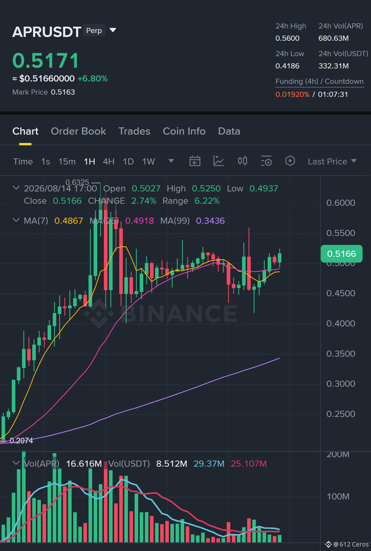
Task: Tap the 0.5171 last price
Action: [x=46, y=61]
